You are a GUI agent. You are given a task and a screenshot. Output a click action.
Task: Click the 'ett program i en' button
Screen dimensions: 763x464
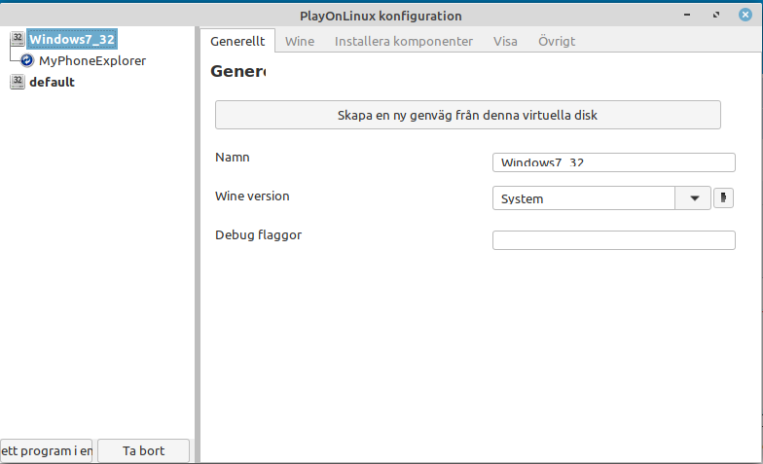point(47,451)
